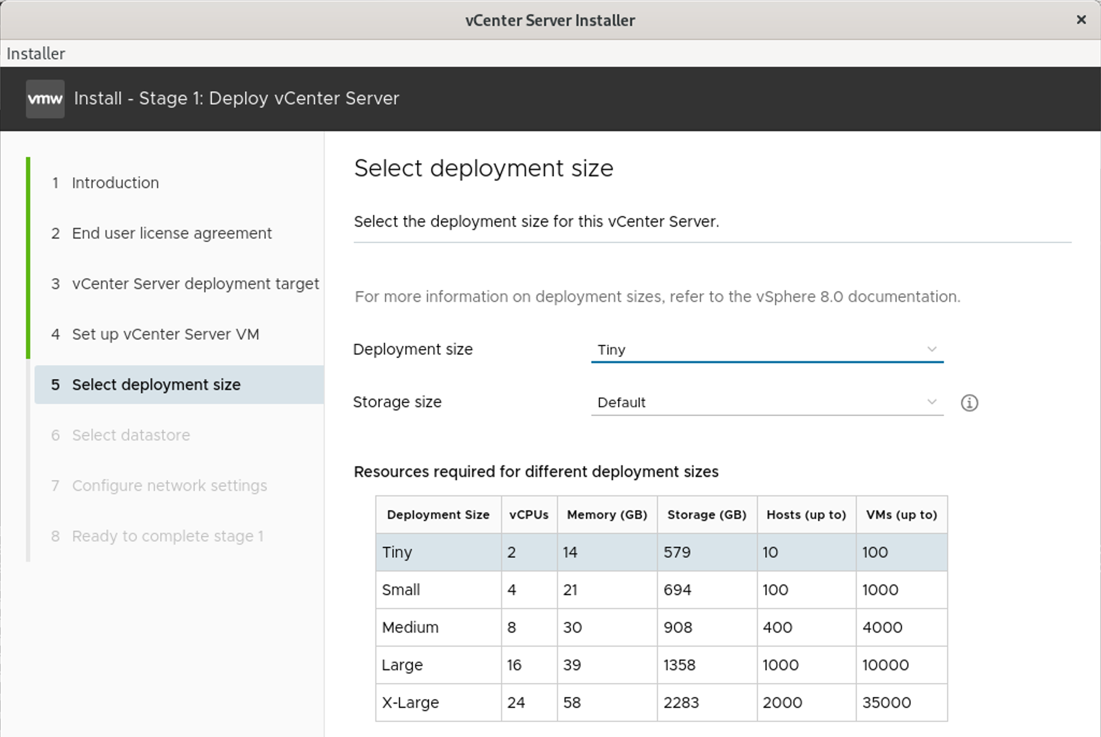Image resolution: width=1101 pixels, height=737 pixels.
Task: Select the End user license agreement step
Action: click(x=171, y=233)
